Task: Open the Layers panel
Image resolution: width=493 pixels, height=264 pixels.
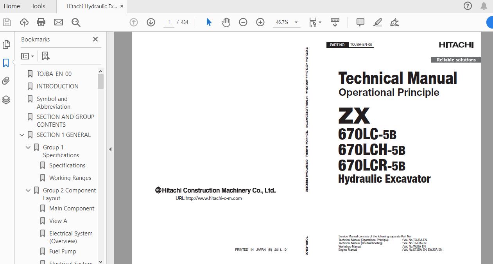Action: point(6,100)
